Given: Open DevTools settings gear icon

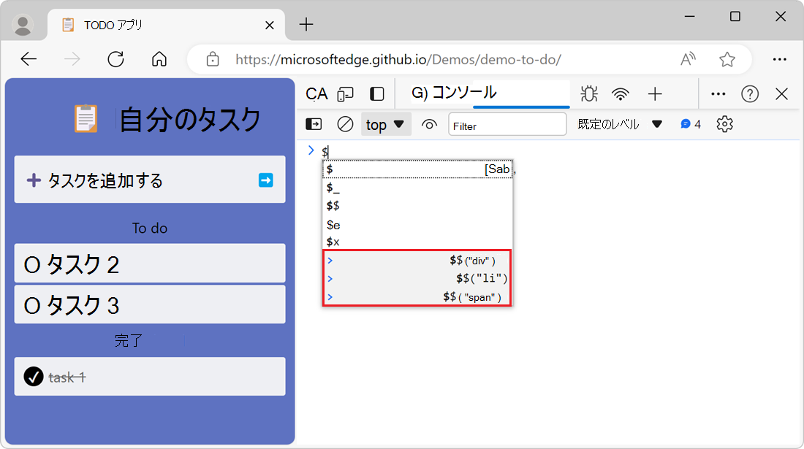Looking at the screenshot, I should [724, 124].
